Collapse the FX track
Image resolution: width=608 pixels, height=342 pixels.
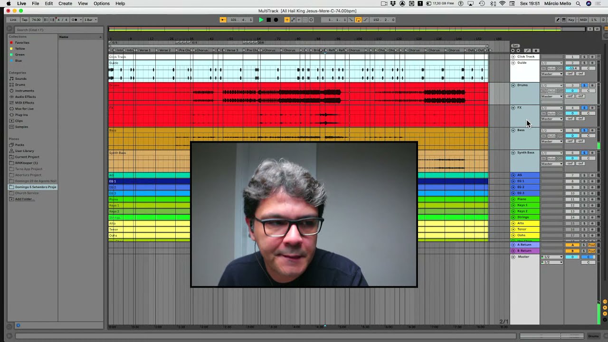pos(513,108)
